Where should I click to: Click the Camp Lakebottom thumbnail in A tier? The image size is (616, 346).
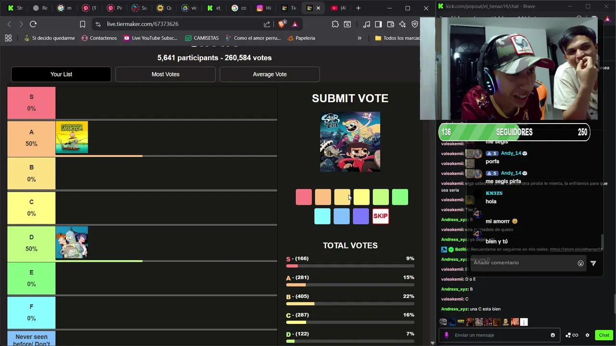click(72, 138)
